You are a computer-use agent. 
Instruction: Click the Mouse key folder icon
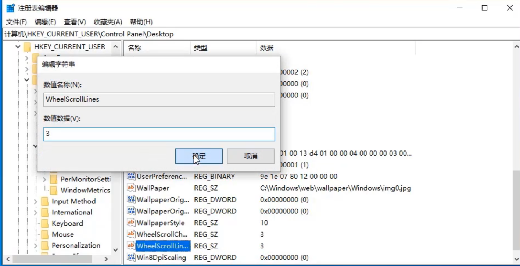(x=45, y=234)
